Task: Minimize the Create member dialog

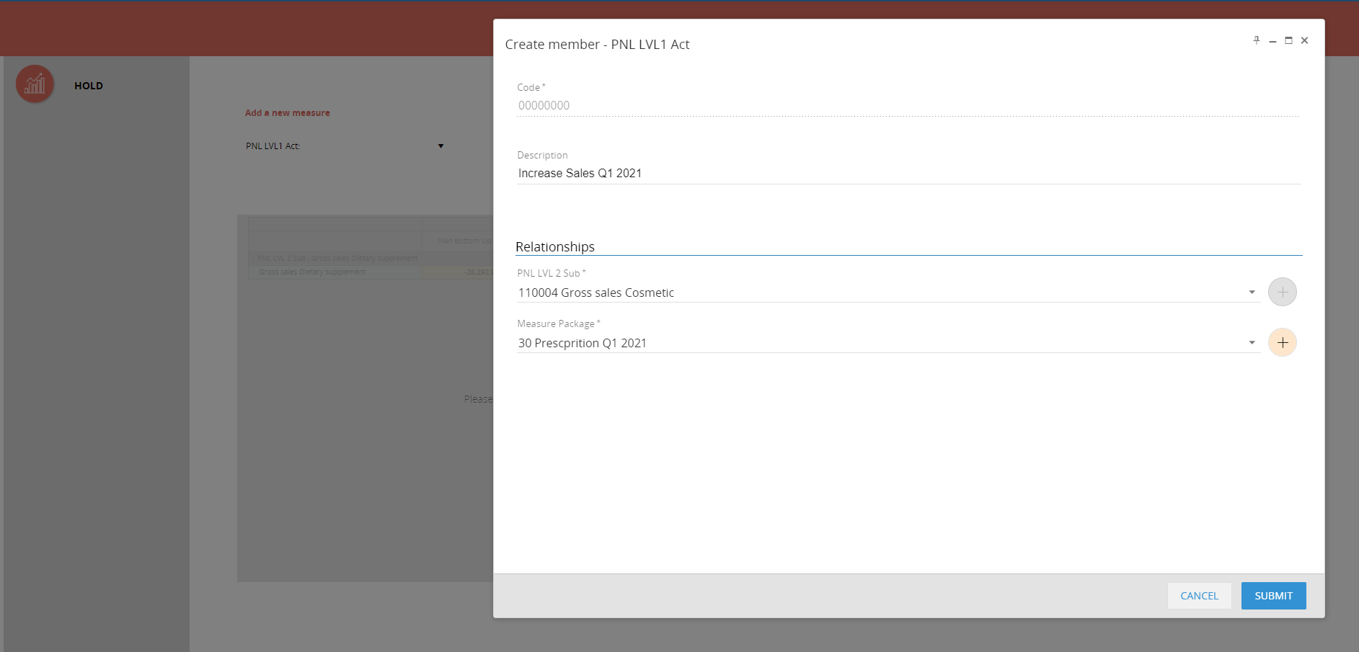Action: 1272,41
